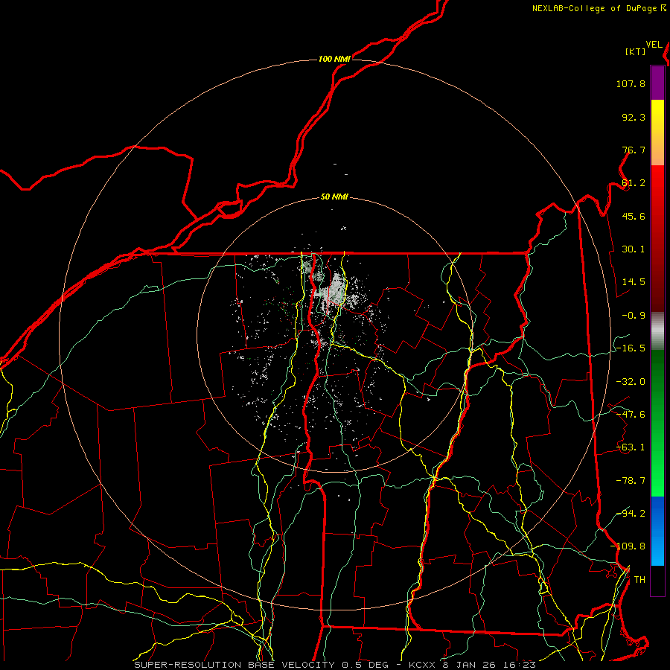Click the 76.7 velocity scale value
Viewport: 670px width, 670px height.
[x=634, y=150]
